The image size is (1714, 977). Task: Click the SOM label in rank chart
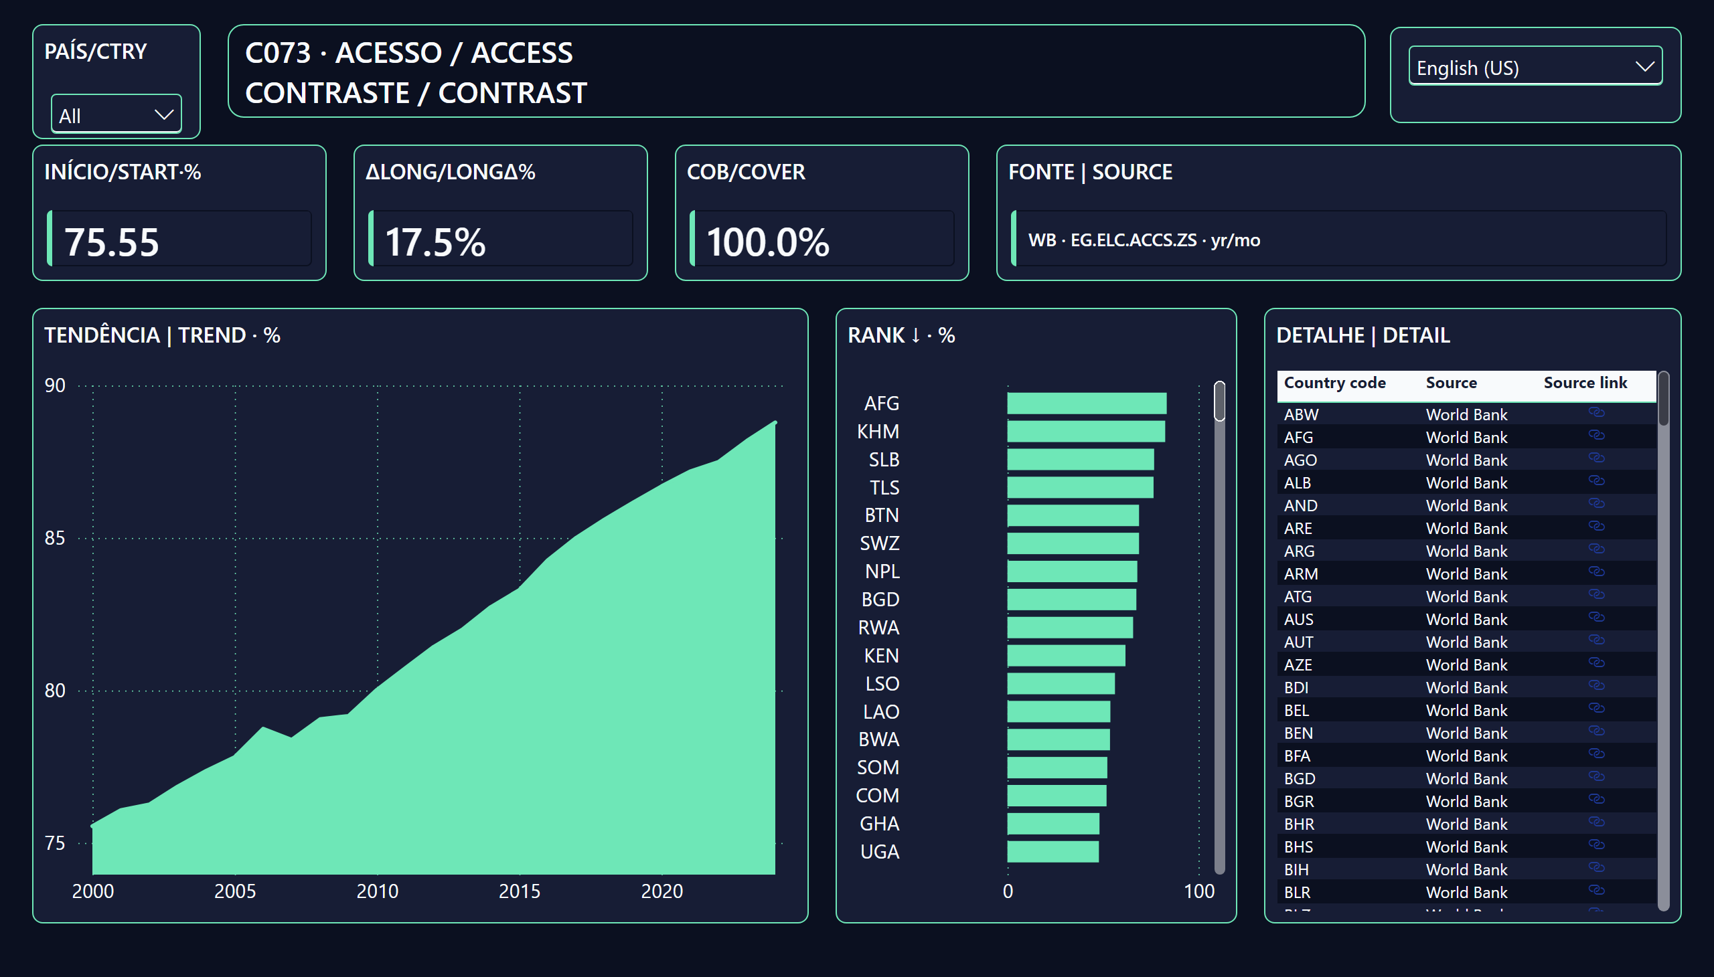[878, 767]
